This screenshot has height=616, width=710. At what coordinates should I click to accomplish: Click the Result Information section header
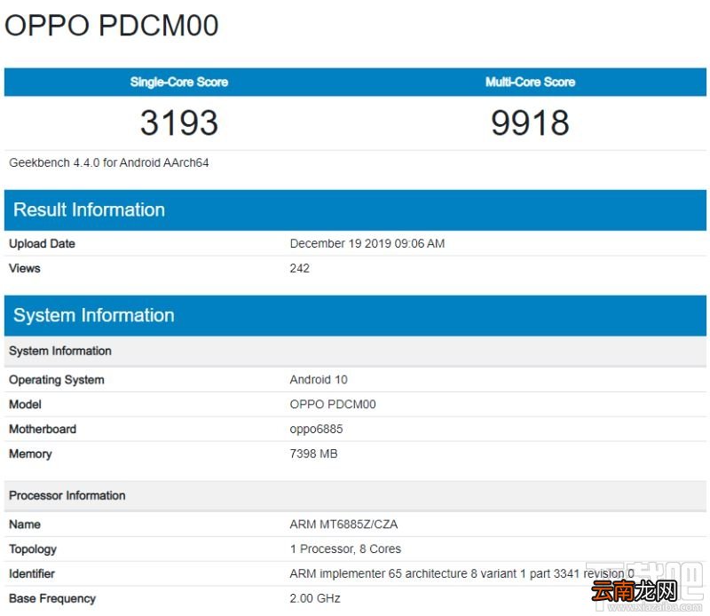coord(356,210)
